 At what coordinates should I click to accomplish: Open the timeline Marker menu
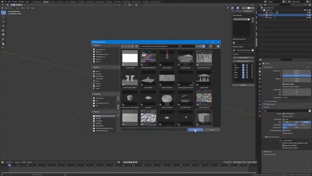[x=29, y=162]
